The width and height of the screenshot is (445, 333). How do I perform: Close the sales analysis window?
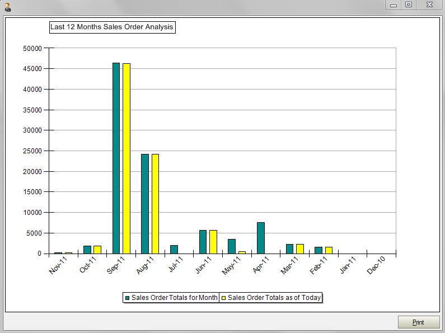pos(429,5)
